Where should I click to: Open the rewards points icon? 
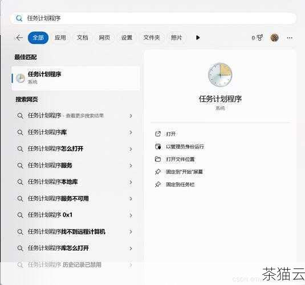pyautogui.click(x=257, y=38)
